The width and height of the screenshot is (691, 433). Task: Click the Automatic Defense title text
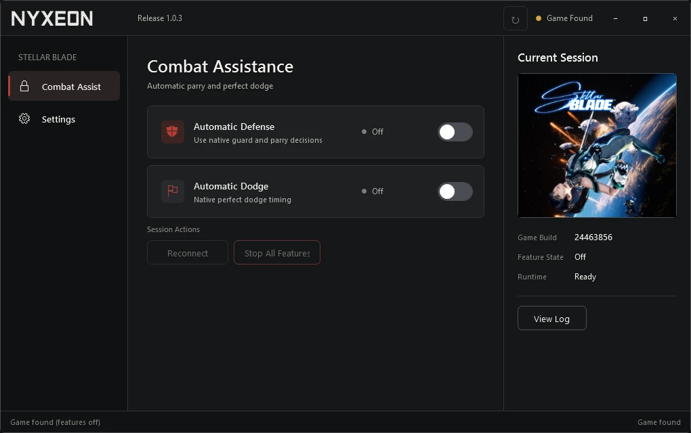click(234, 127)
